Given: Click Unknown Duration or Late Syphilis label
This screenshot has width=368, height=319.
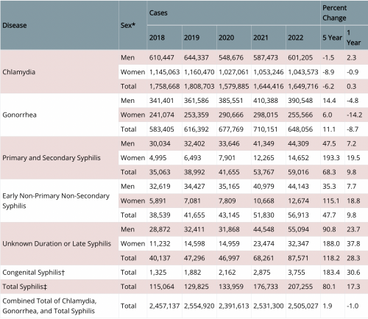Looking at the screenshot, I should 57,244.
